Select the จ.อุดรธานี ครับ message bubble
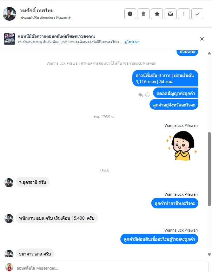The width and height of the screenshot is (212, 272). pos(33,182)
